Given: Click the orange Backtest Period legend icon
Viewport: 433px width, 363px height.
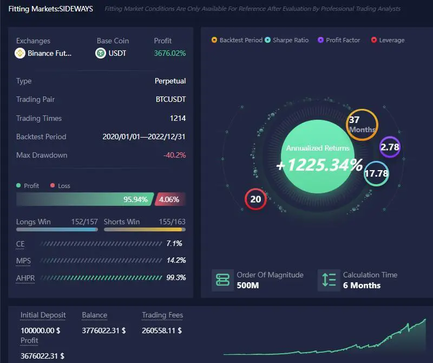Looking at the screenshot, I should click(x=214, y=40).
